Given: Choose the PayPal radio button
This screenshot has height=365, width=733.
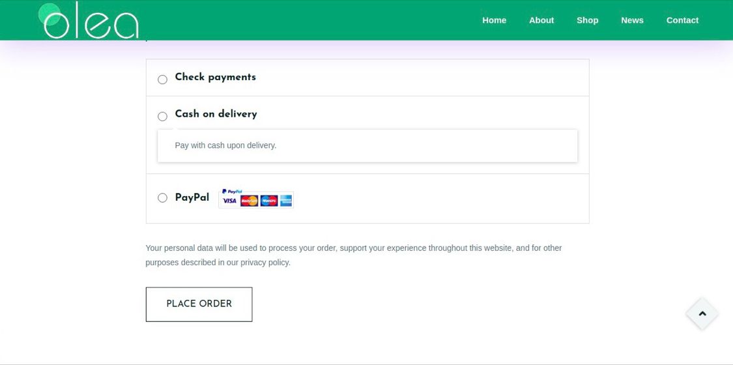Looking at the screenshot, I should tap(162, 197).
